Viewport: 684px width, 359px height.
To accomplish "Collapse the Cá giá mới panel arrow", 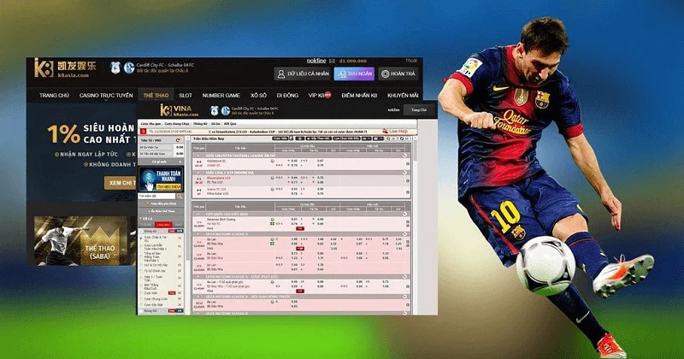I will [180, 162].
